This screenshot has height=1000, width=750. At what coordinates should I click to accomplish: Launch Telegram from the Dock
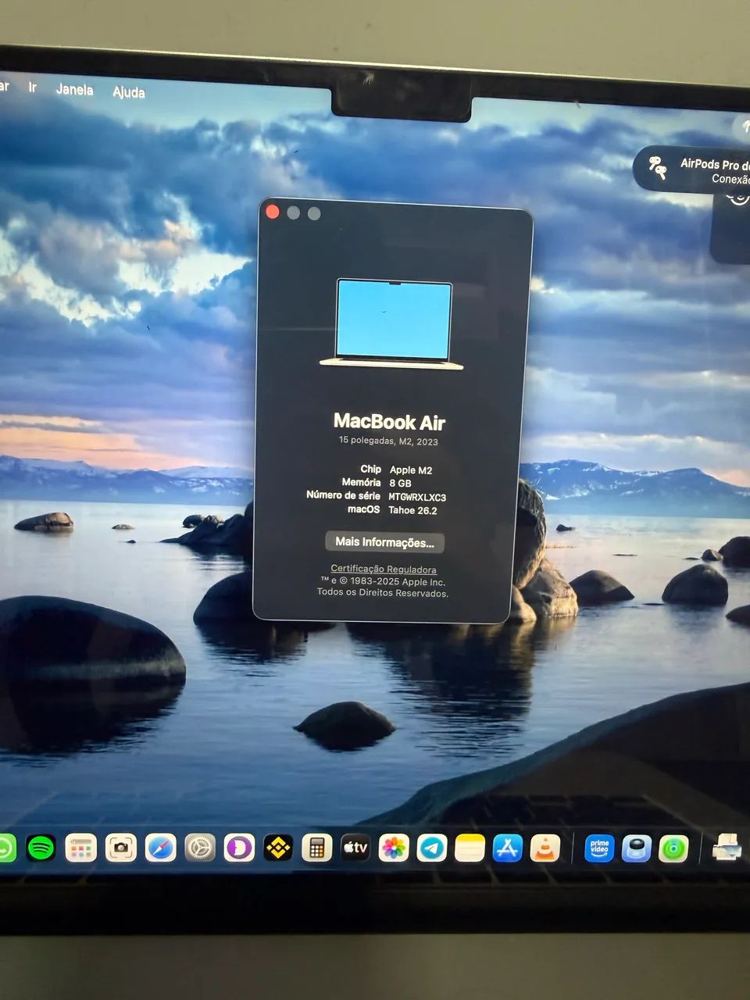click(431, 848)
